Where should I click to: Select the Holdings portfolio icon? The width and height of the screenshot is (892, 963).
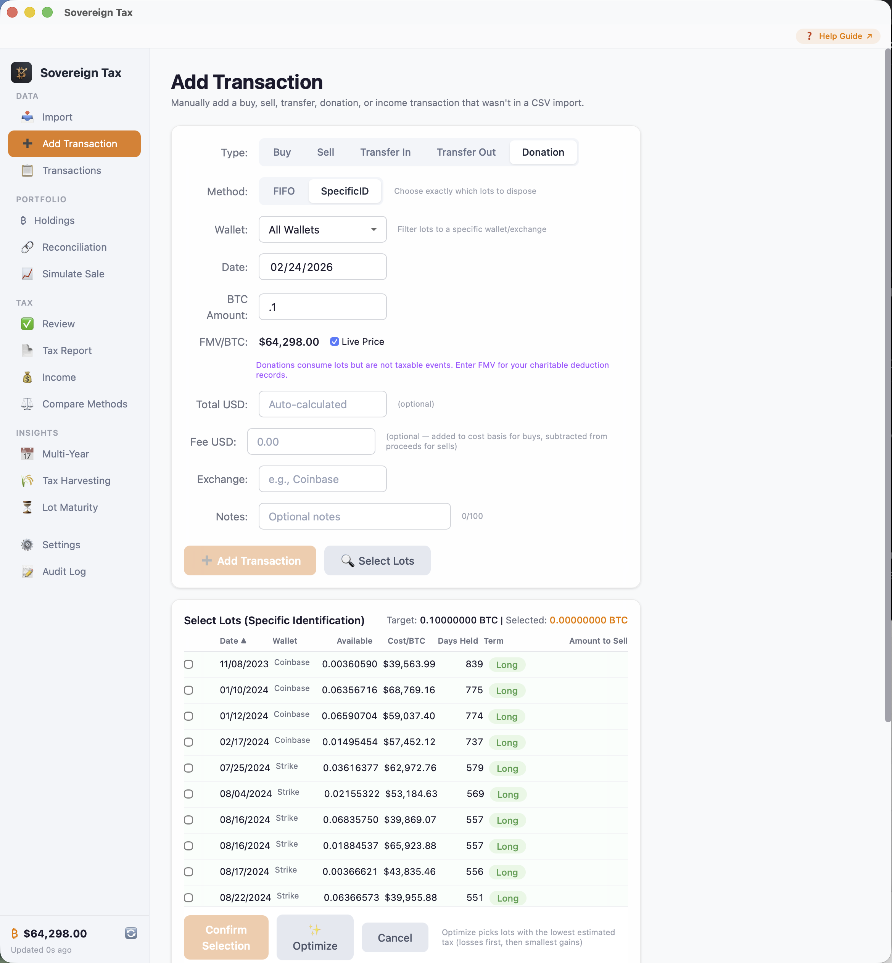pos(55,221)
